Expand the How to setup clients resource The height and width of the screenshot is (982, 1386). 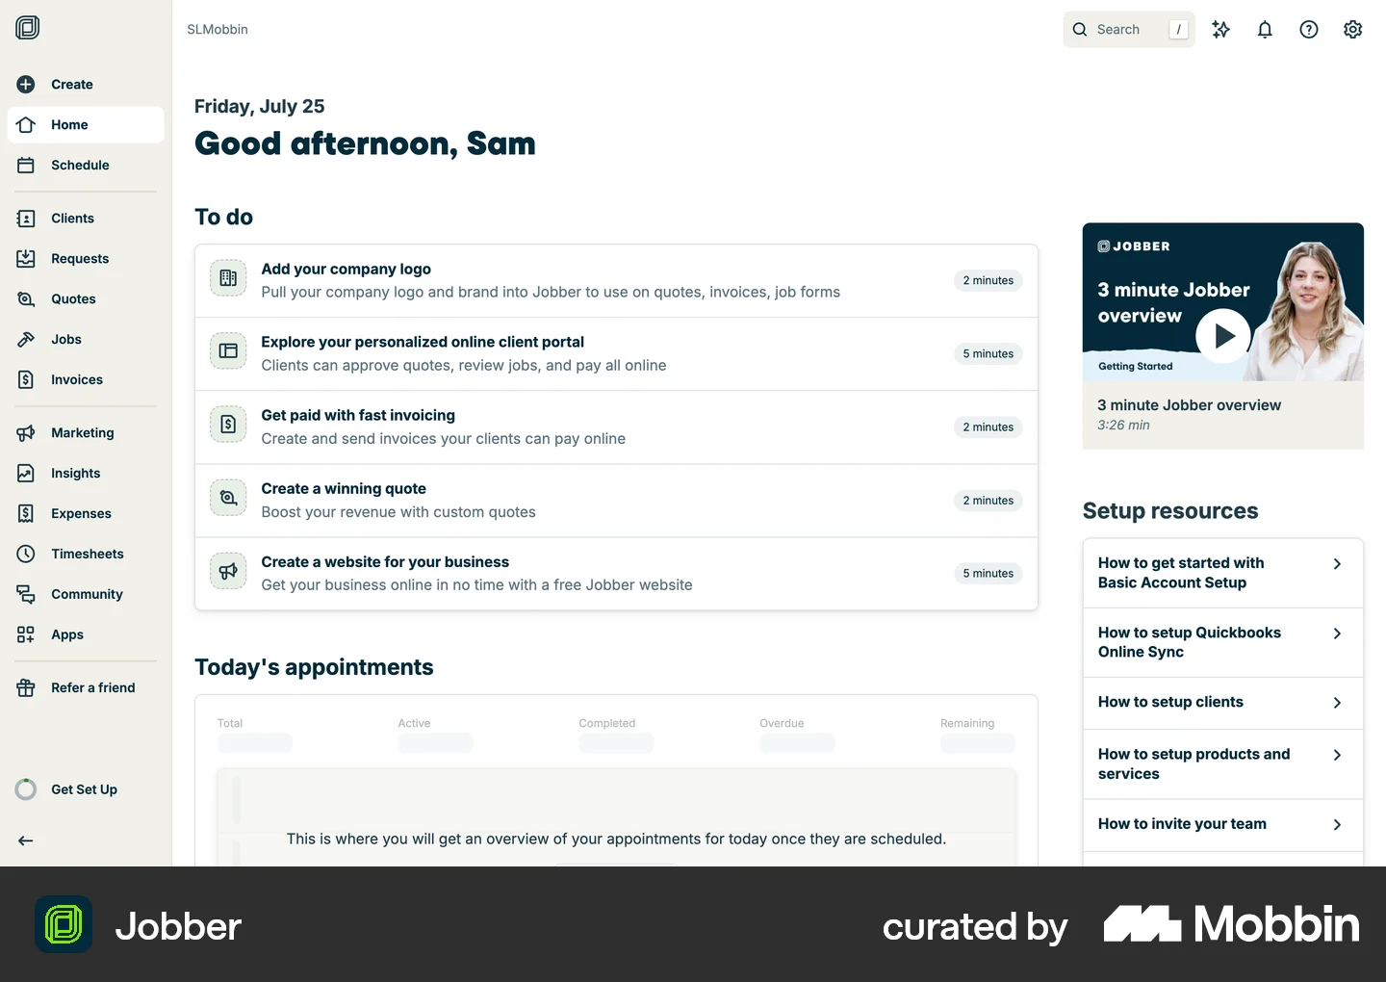(1223, 703)
